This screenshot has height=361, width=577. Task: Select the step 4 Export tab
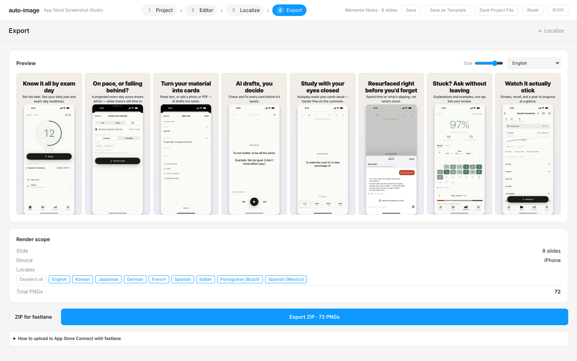click(x=289, y=10)
